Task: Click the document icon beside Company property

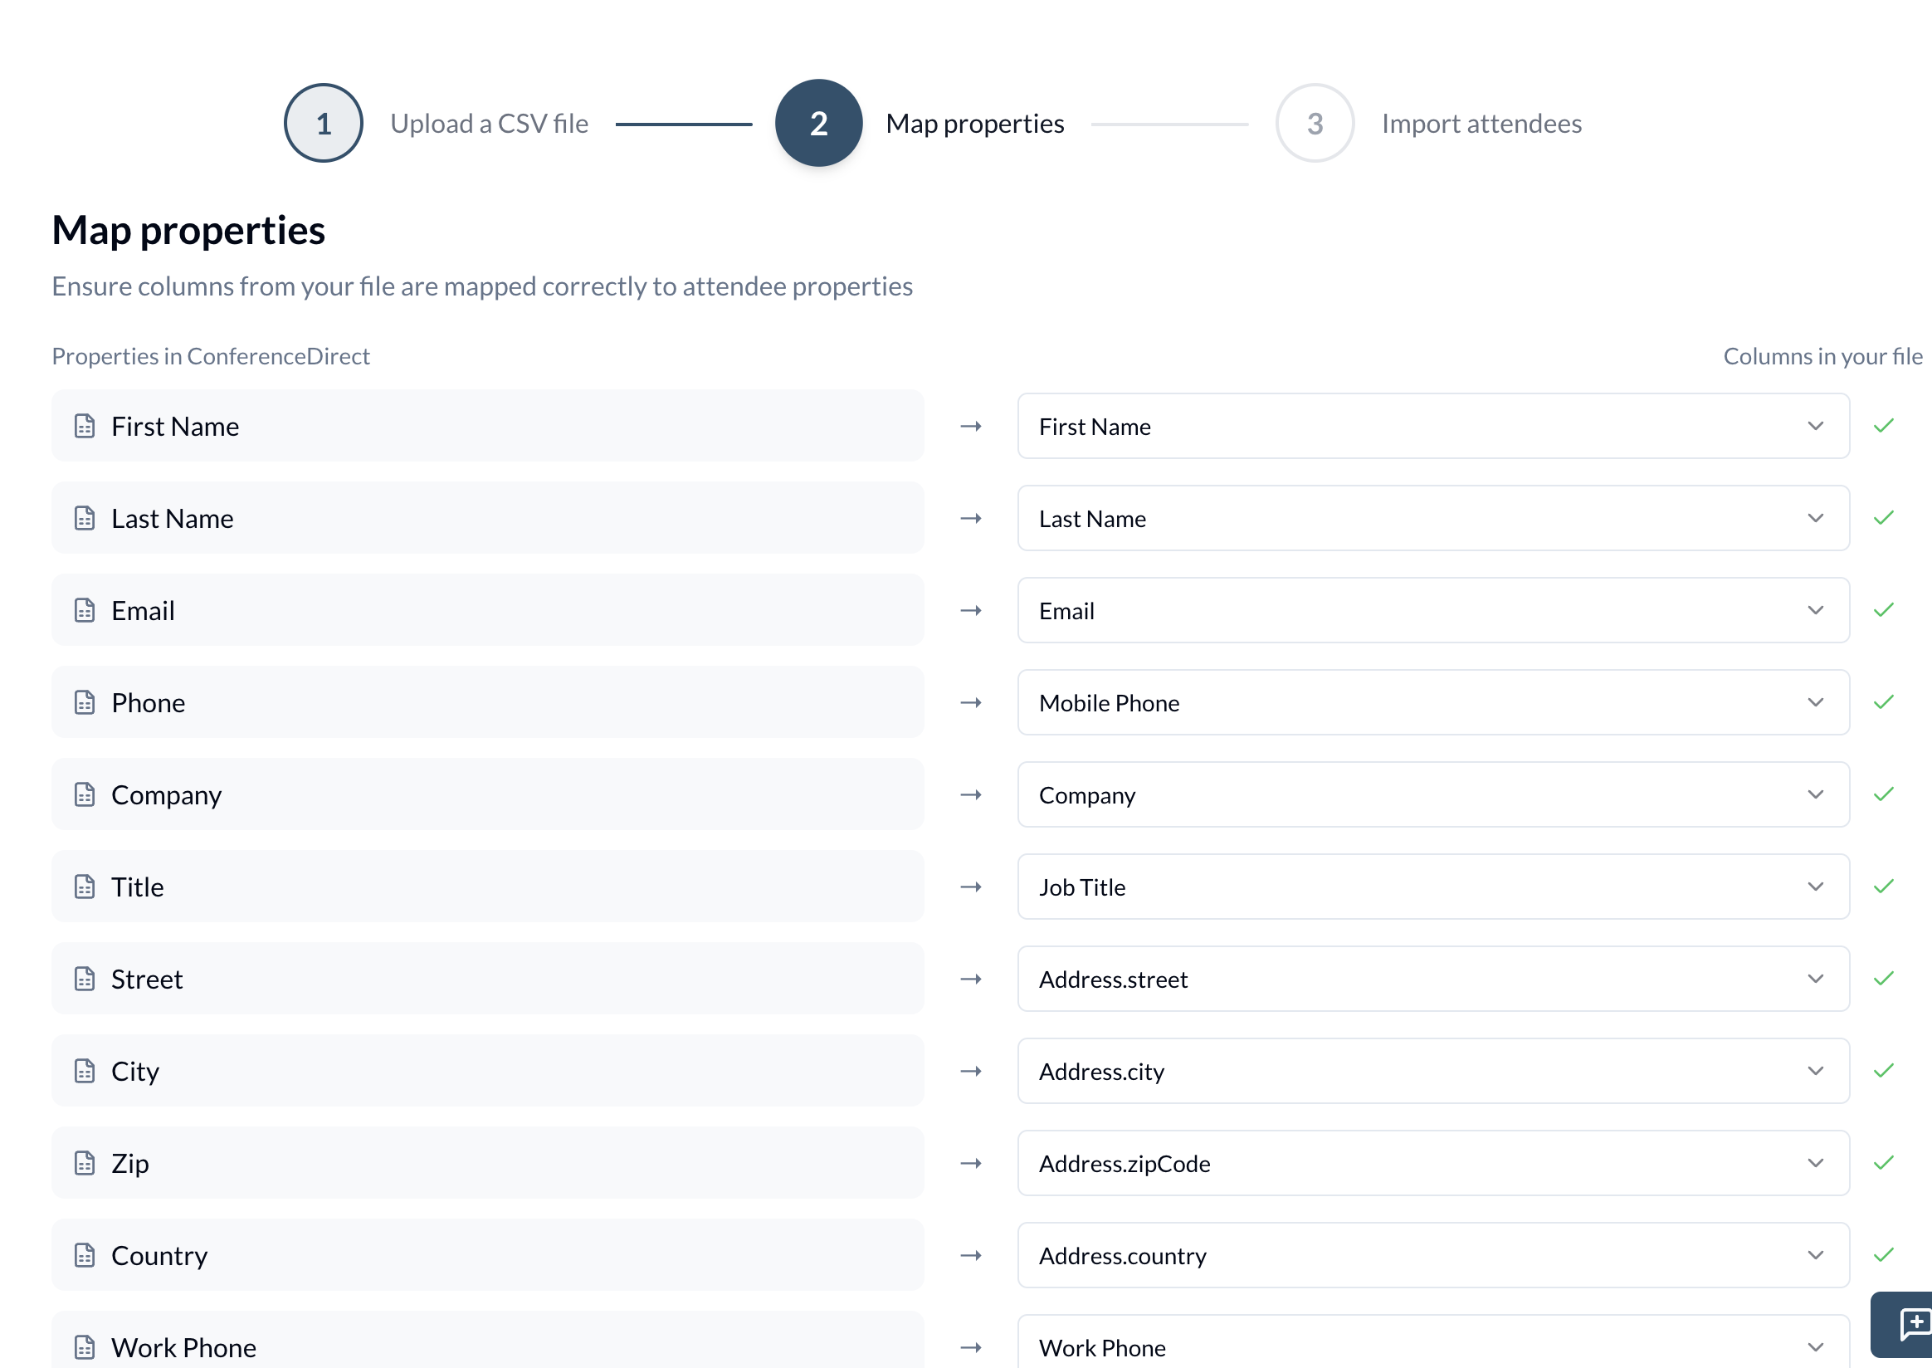Action: 84,794
